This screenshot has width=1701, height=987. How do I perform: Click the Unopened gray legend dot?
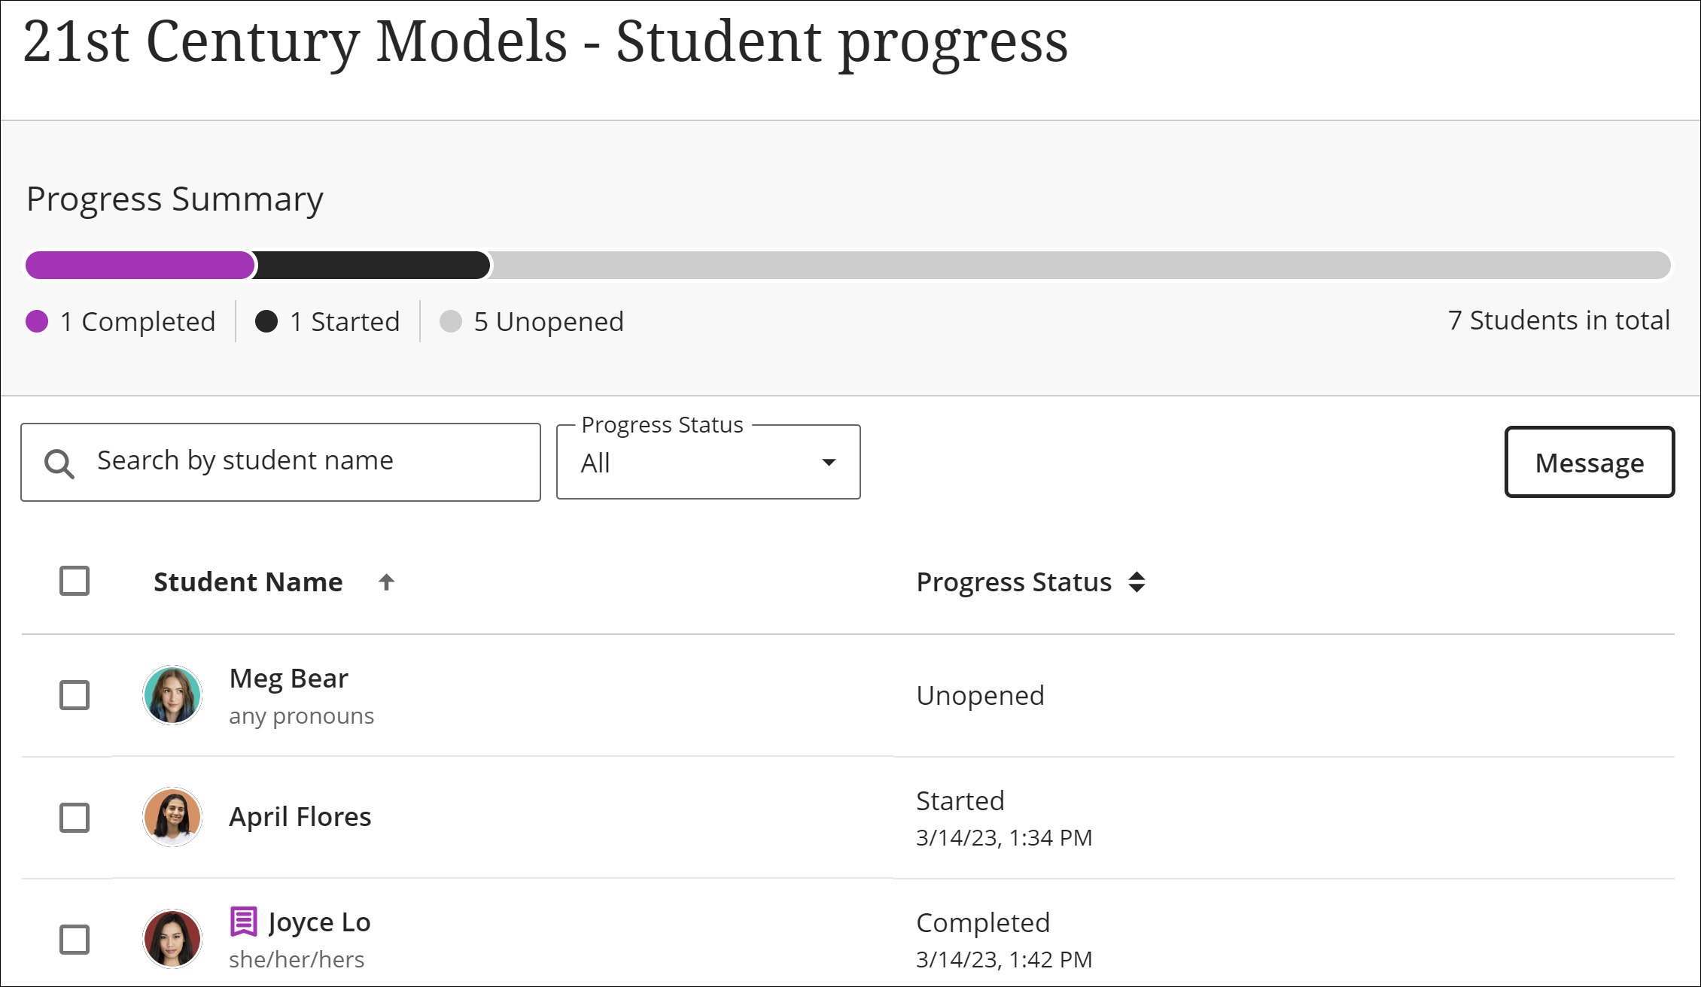click(x=452, y=321)
